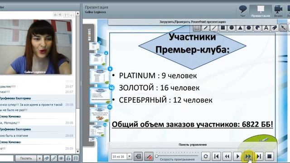
Task: Click the play button
Action: [x=237, y=156]
